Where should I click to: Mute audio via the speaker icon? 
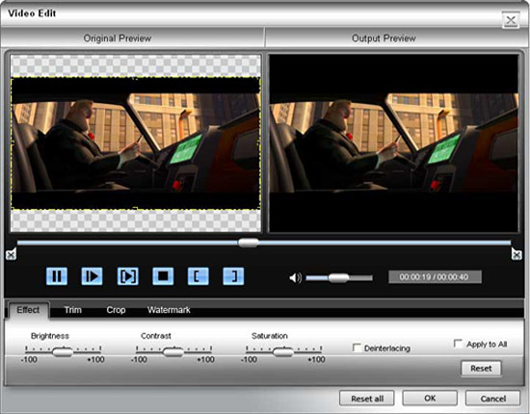(295, 278)
